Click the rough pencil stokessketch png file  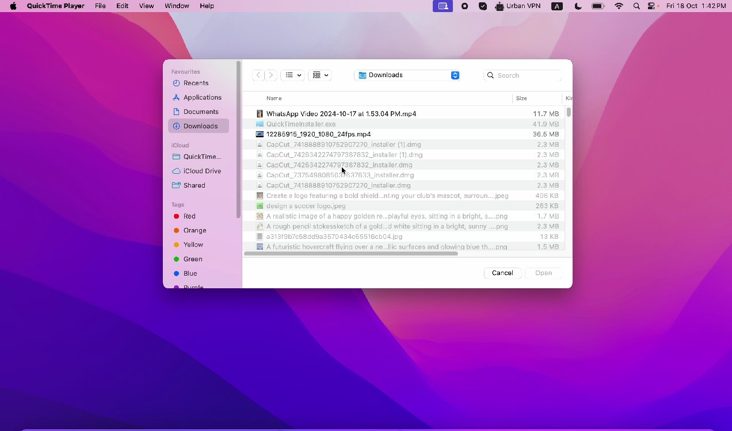[x=403, y=226]
